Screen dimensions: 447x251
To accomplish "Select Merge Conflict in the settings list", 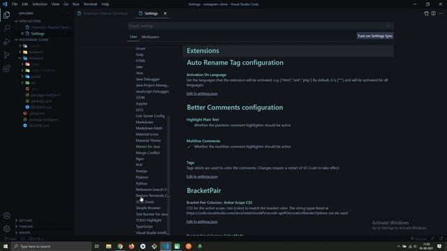I will (x=147, y=153).
